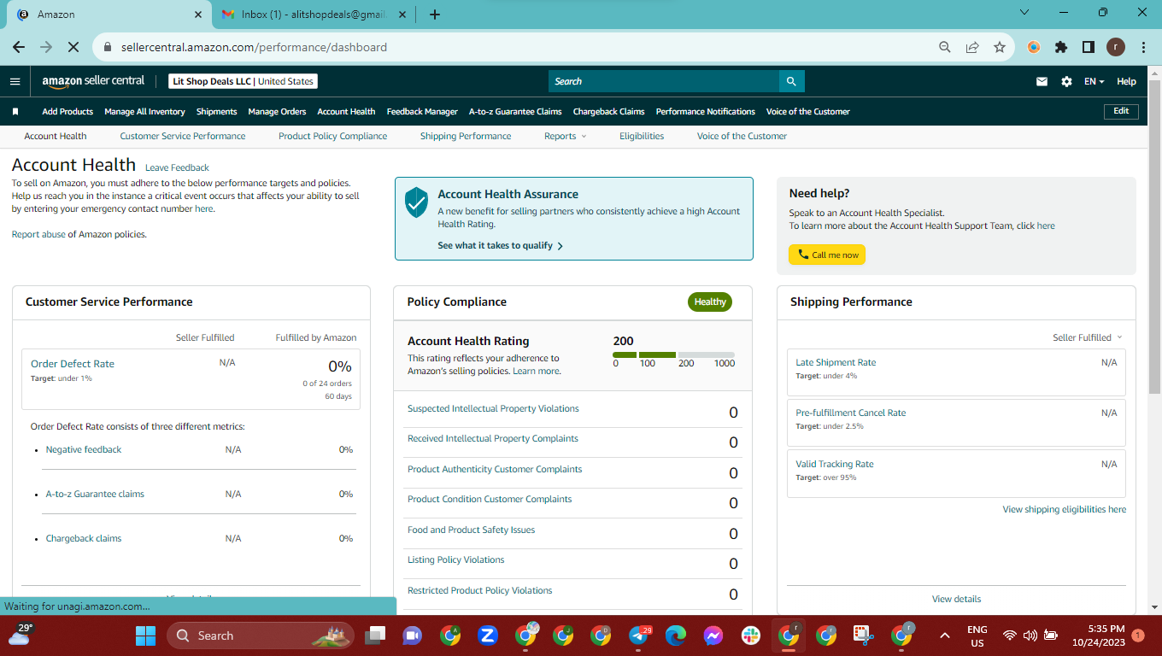Viewport: 1162px width, 656px height.
Task: Toggle the browser side panel icon
Action: [1088, 47]
